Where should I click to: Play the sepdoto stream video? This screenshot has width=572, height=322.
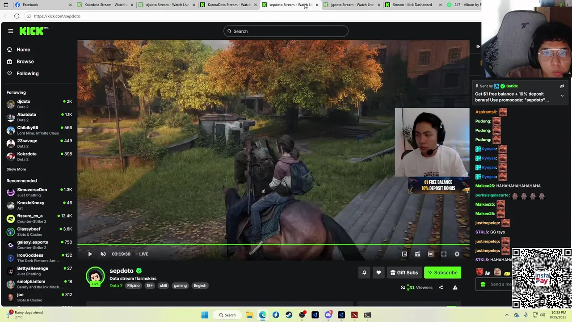coord(90,254)
